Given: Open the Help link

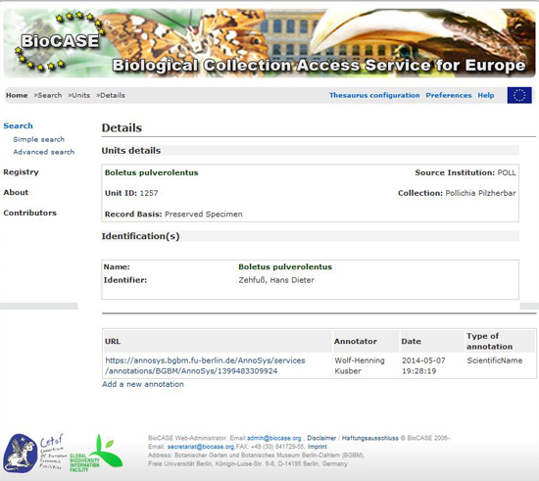Looking at the screenshot, I should click(486, 95).
